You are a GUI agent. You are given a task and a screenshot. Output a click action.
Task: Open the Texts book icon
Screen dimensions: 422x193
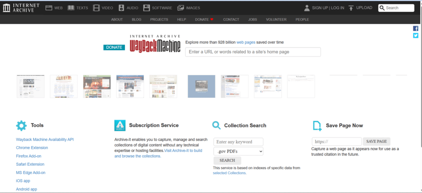coord(71,8)
